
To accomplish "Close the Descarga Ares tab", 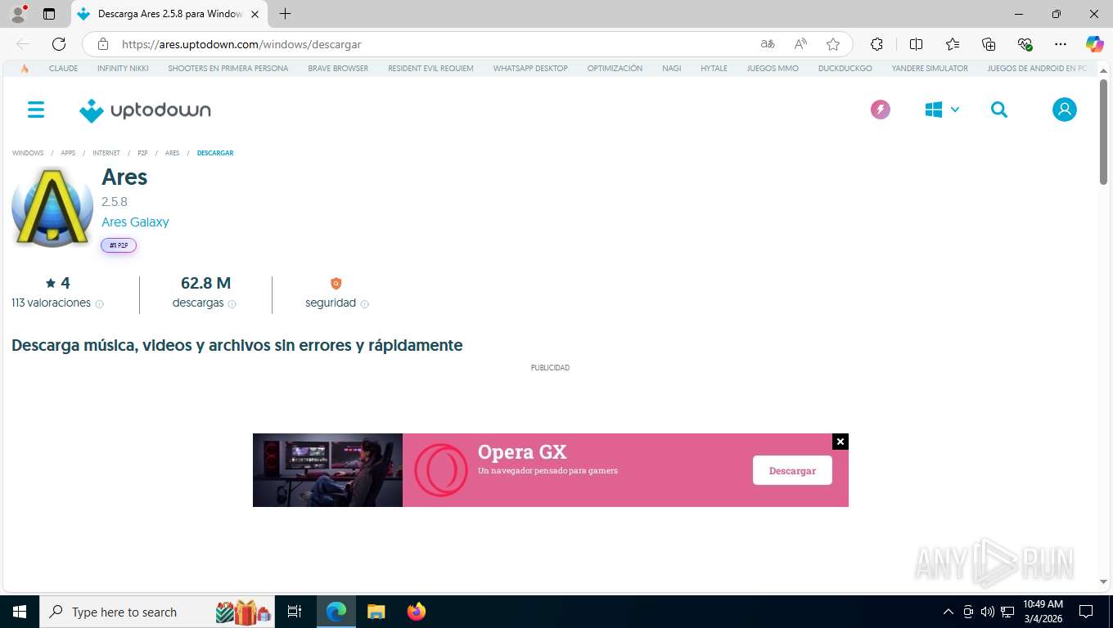I will pyautogui.click(x=255, y=14).
